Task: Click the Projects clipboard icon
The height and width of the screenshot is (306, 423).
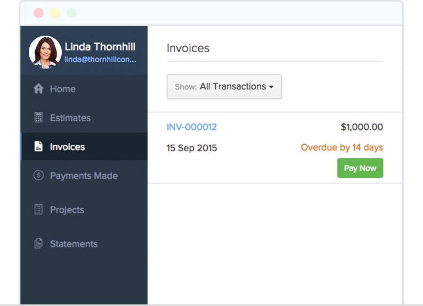Action: pyautogui.click(x=38, y=210)
